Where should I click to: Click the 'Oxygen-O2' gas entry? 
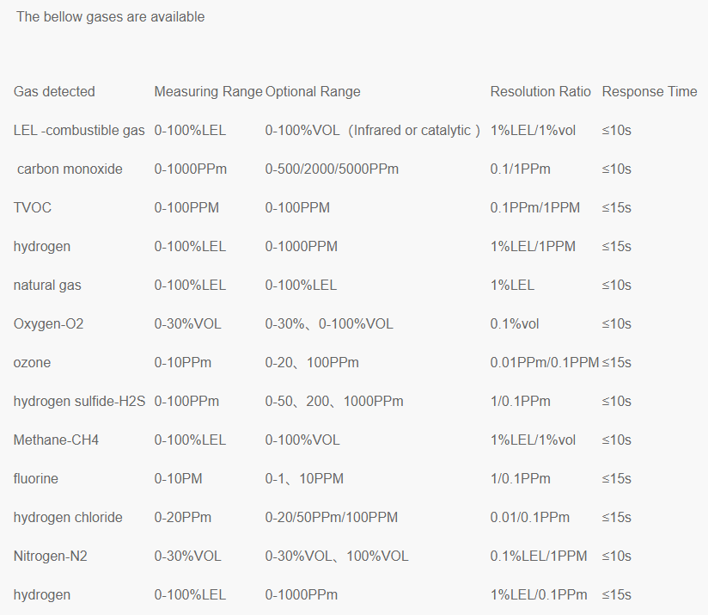tap(48, 323)
